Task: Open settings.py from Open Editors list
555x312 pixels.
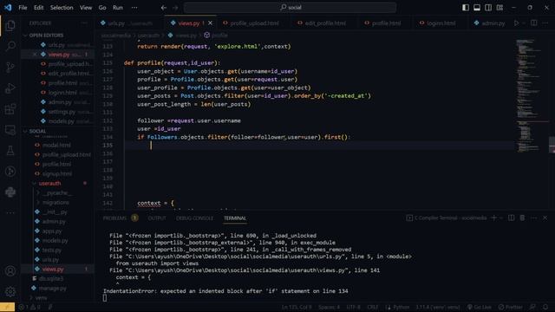Action: 62,112
